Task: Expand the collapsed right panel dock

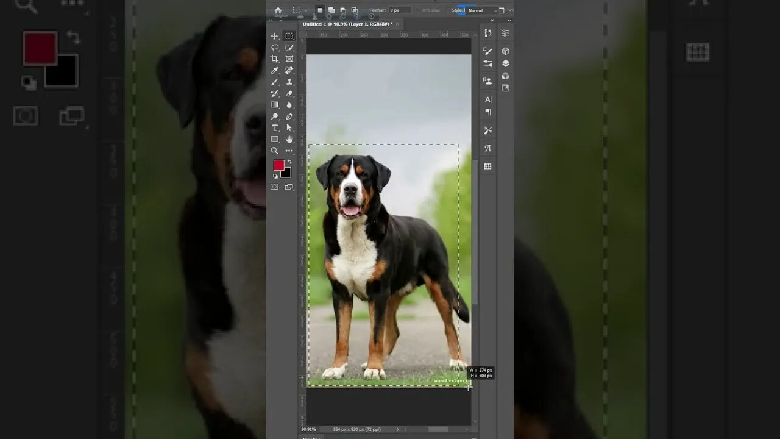Action: click(x=509, y=20)
